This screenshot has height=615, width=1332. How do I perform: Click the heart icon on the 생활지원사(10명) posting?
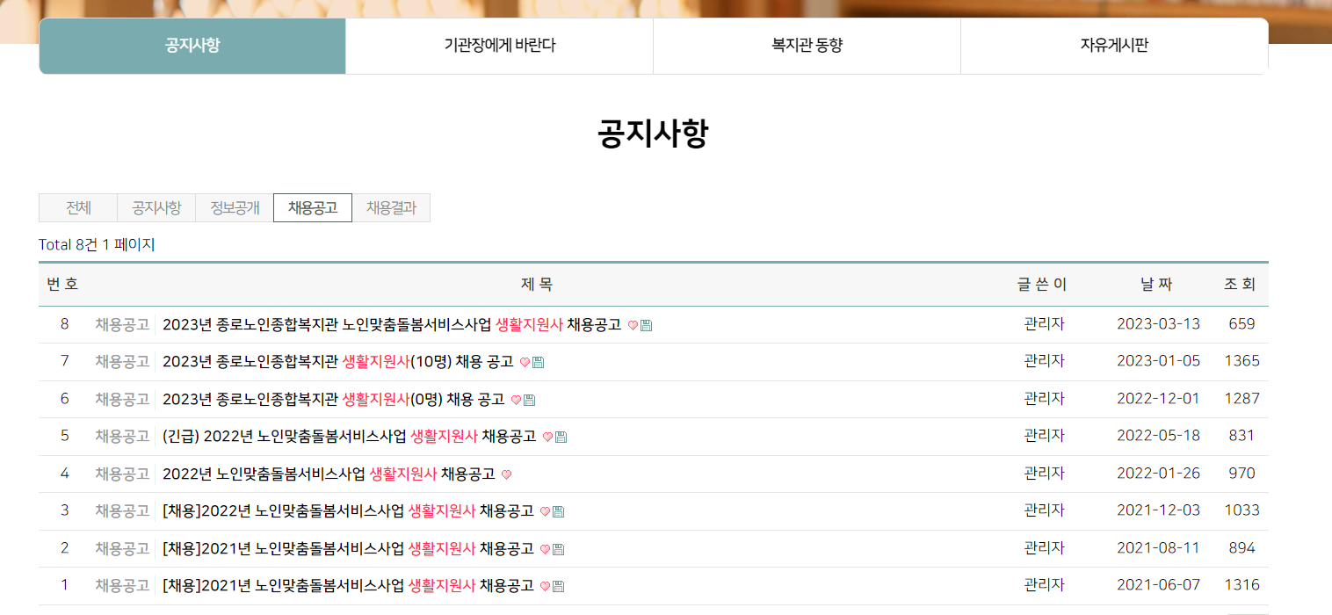pyautogui.click(x=525, y=361)
